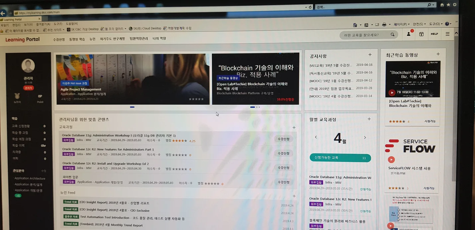Viewport: 475px width, 230px height.
Task: Select the second carousel slide indicator dot
Action: [256, 107]
